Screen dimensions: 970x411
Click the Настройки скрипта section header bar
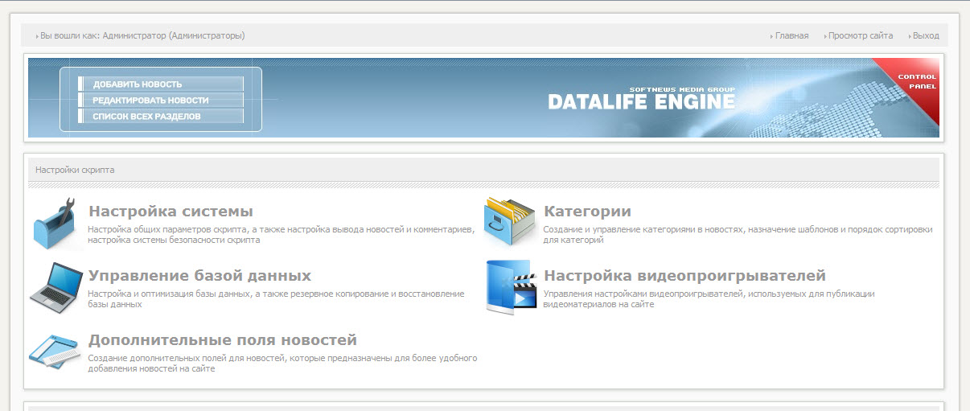tap(483, 170)
